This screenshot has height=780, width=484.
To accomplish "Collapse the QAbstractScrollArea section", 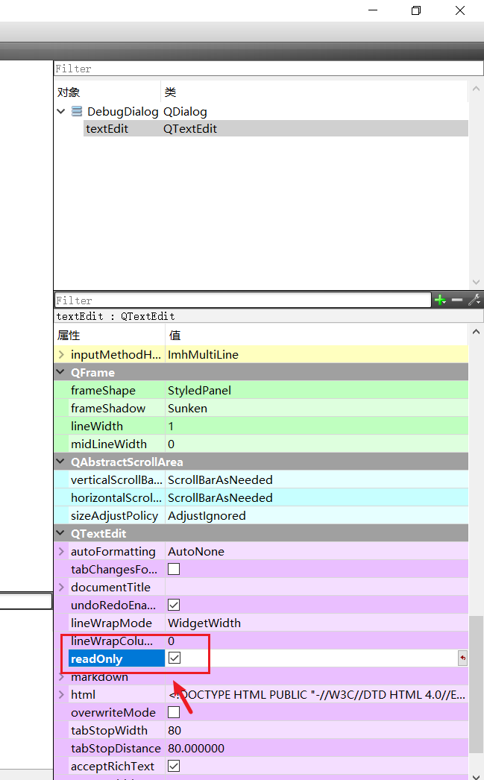I will pyautogui.click(x=61, y=462).
